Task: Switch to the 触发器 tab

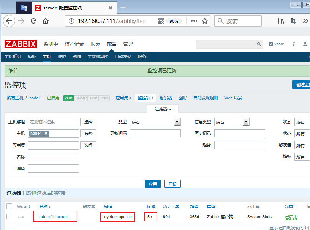Action: click(x=166, y=98)
